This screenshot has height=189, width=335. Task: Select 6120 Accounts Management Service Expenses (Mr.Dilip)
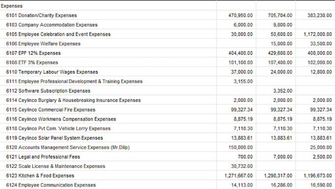(67, 147)
